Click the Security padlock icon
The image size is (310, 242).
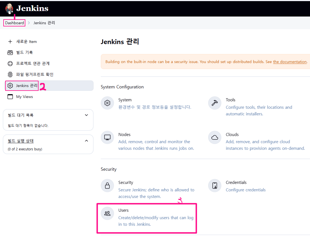[107, 186]
